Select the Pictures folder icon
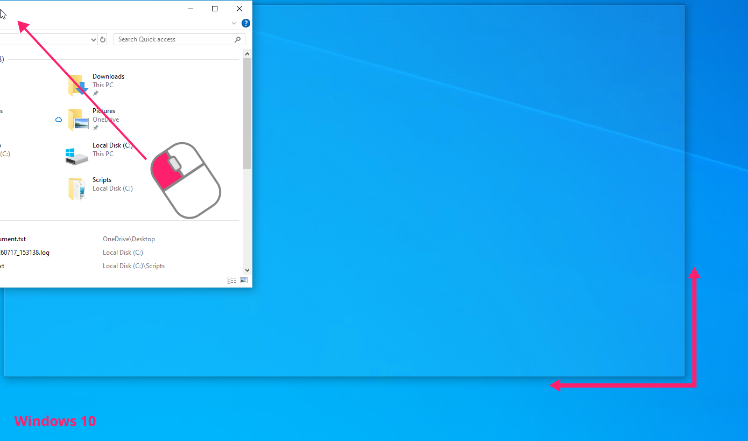 point(77,120)
